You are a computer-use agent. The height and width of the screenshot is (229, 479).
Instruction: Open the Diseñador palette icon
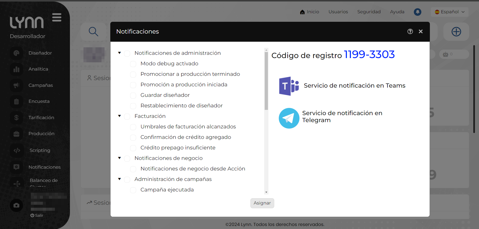point(17,53)
